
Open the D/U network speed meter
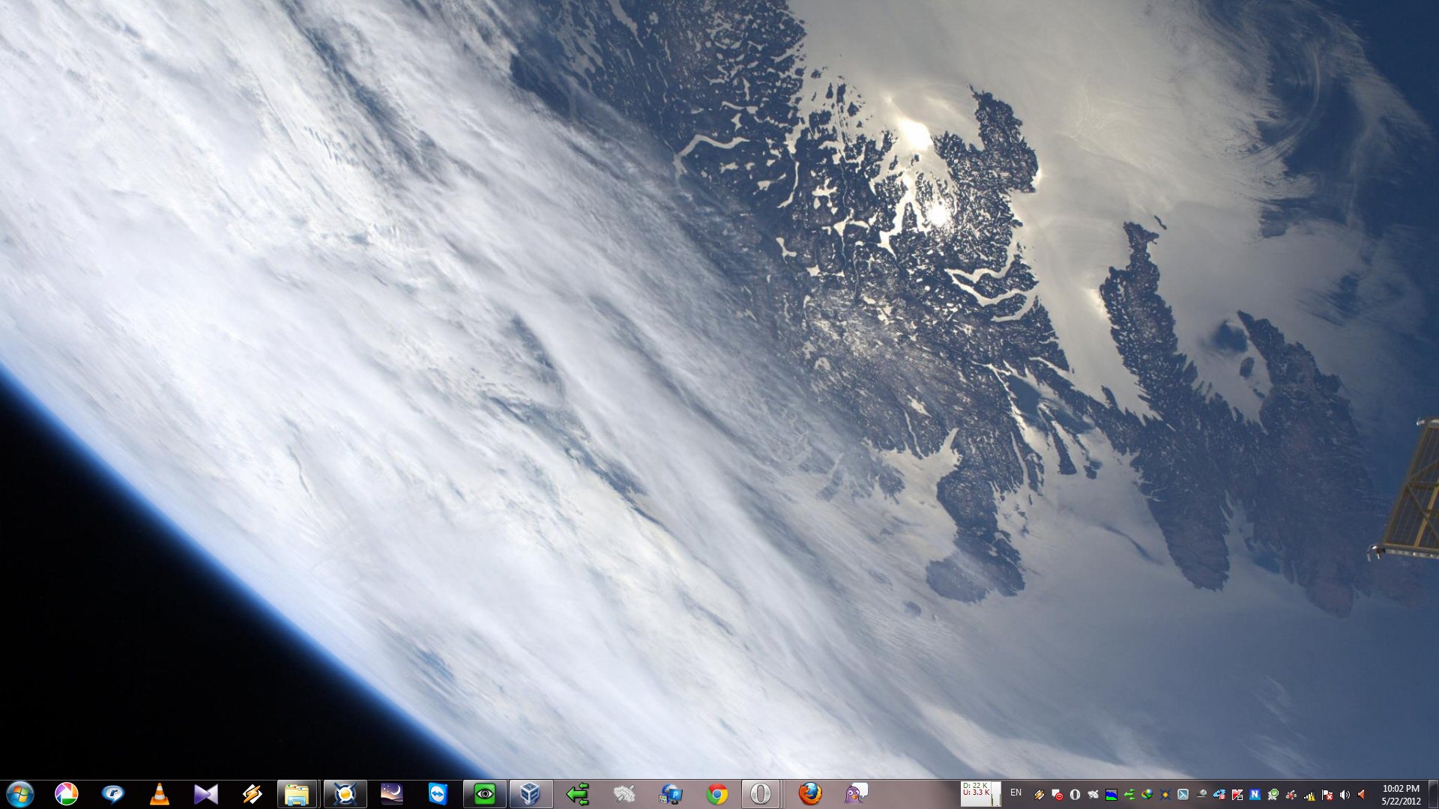(980, 794)
